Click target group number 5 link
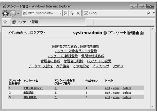This screenshot has width=157, height=112. [56, 97]
